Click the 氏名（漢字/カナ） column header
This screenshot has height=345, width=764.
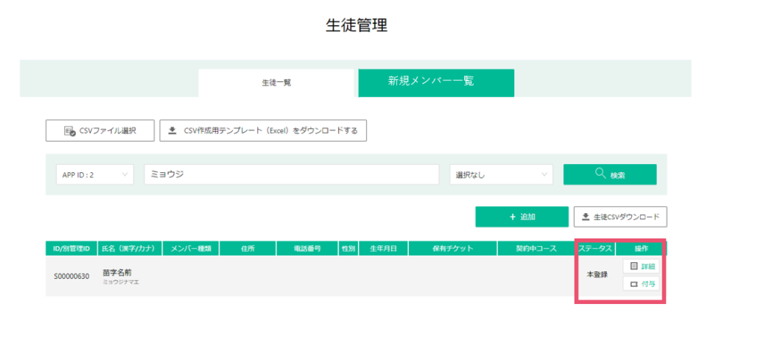130,248
